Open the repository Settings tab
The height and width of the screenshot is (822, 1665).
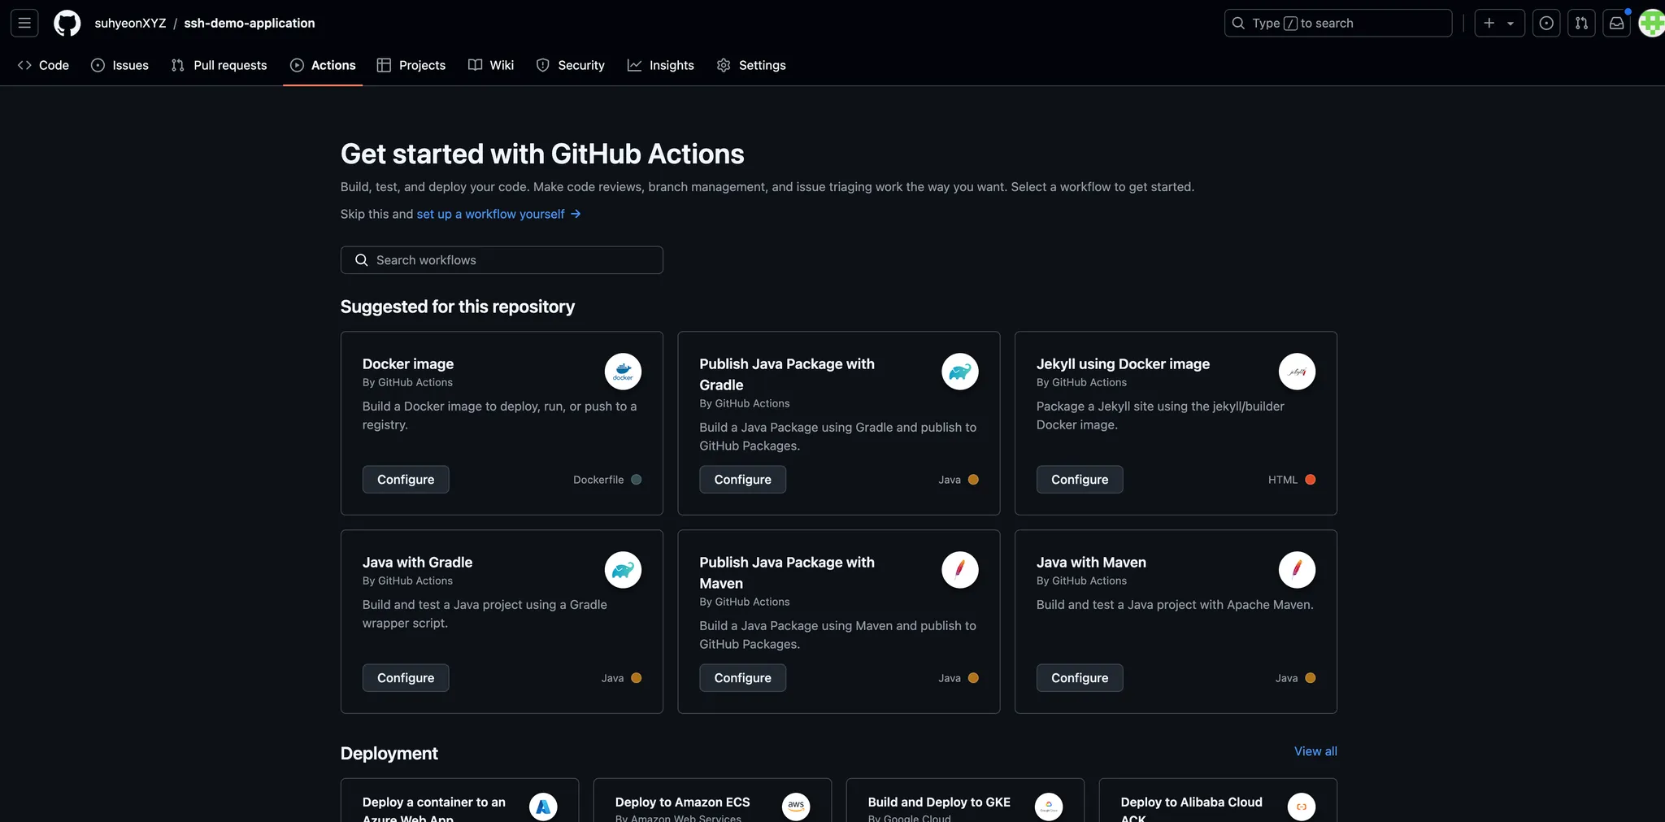751,65
